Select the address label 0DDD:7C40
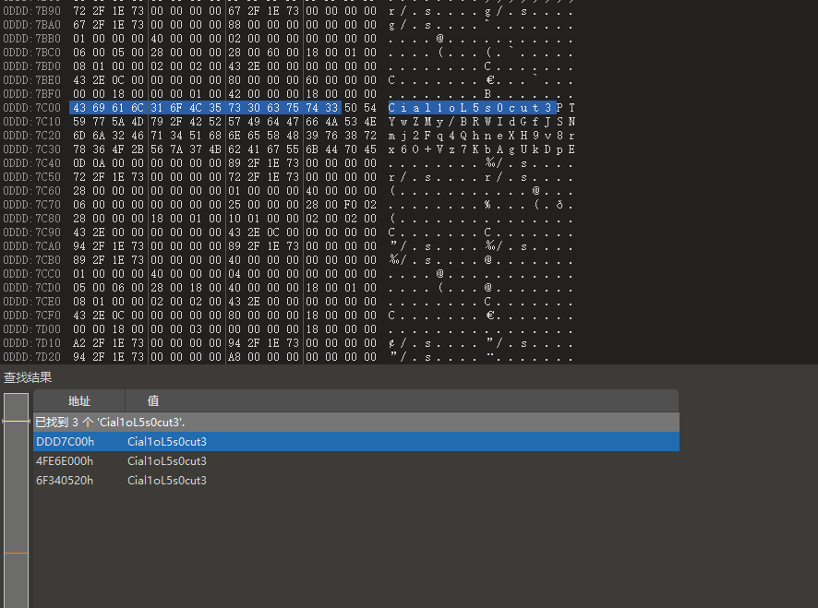This screenshot has width=818, height=608. coord(32,163)
